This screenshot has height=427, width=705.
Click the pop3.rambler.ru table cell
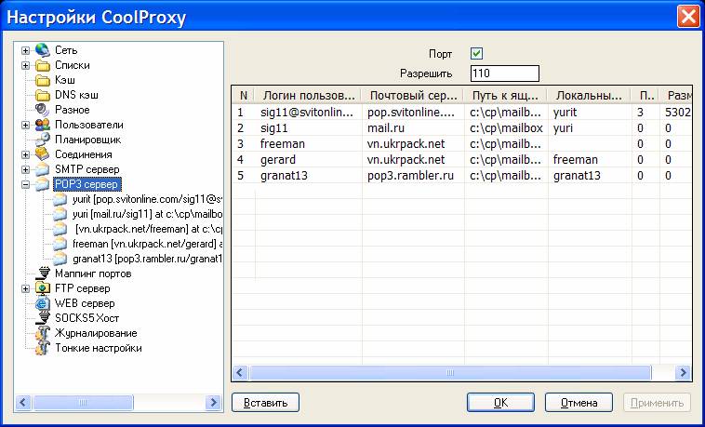[410, 176]
